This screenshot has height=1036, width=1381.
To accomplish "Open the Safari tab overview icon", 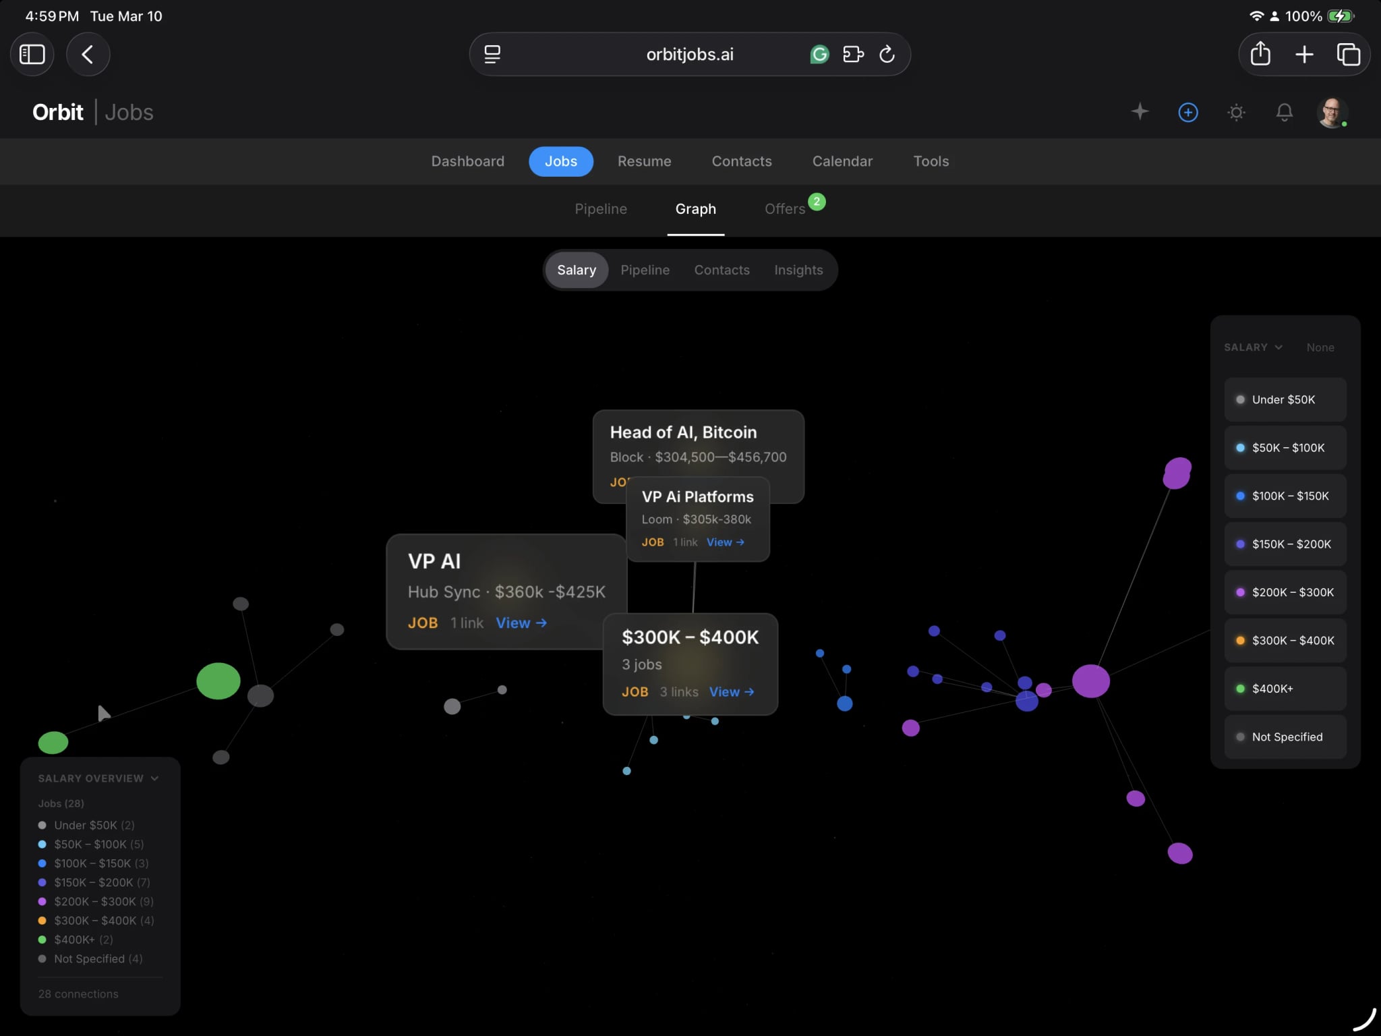I will tap(1348, 54).
